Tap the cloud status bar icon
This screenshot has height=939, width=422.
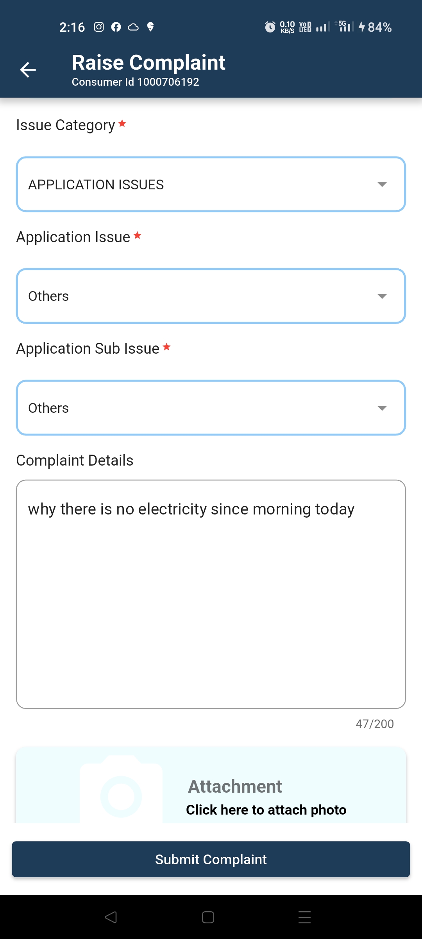coord(133,27)
